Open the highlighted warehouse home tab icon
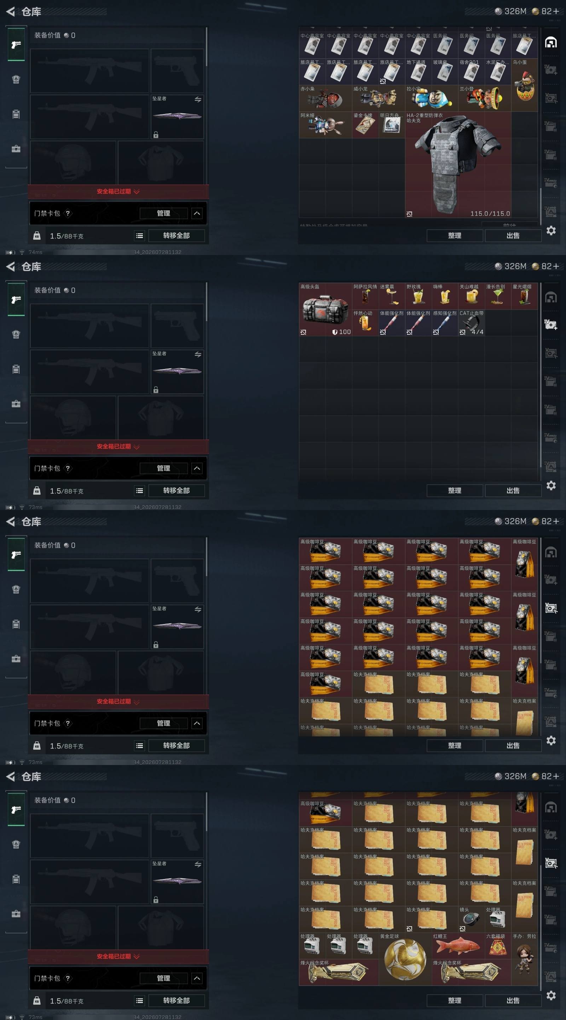The width and height of the screenshot is (566, 1020). coord(551,42)
